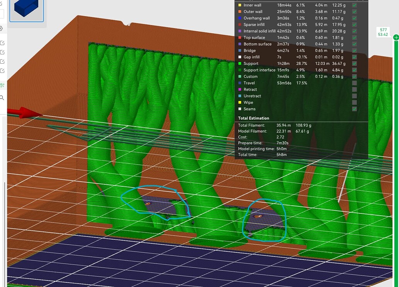This screenshot has height=287, width=399.
Task: Click the "Bridge" legend label
Action: pos(250,51)
